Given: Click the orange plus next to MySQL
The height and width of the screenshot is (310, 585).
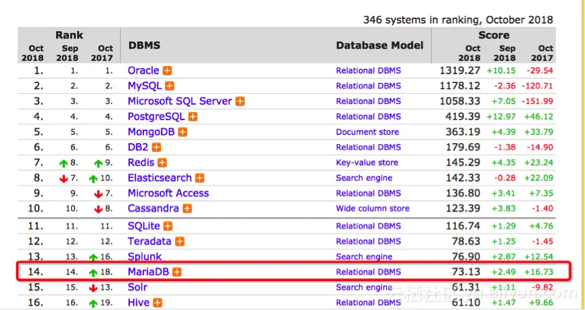Looking at the screenshot, I should pos(170,86).
